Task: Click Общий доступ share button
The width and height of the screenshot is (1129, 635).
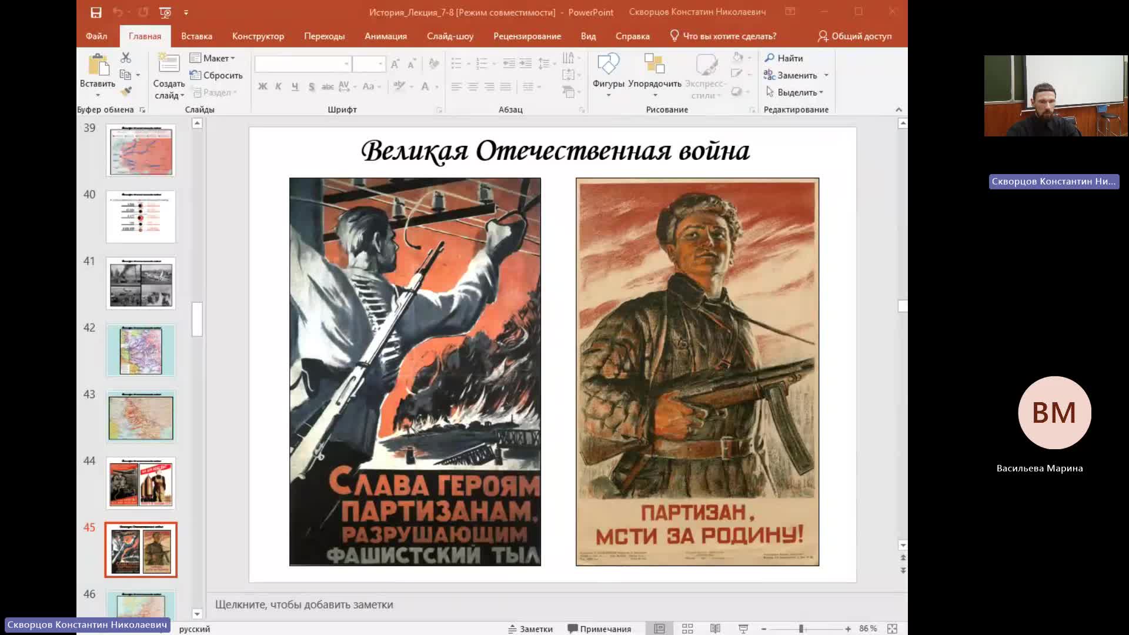Action: point(854,36)
